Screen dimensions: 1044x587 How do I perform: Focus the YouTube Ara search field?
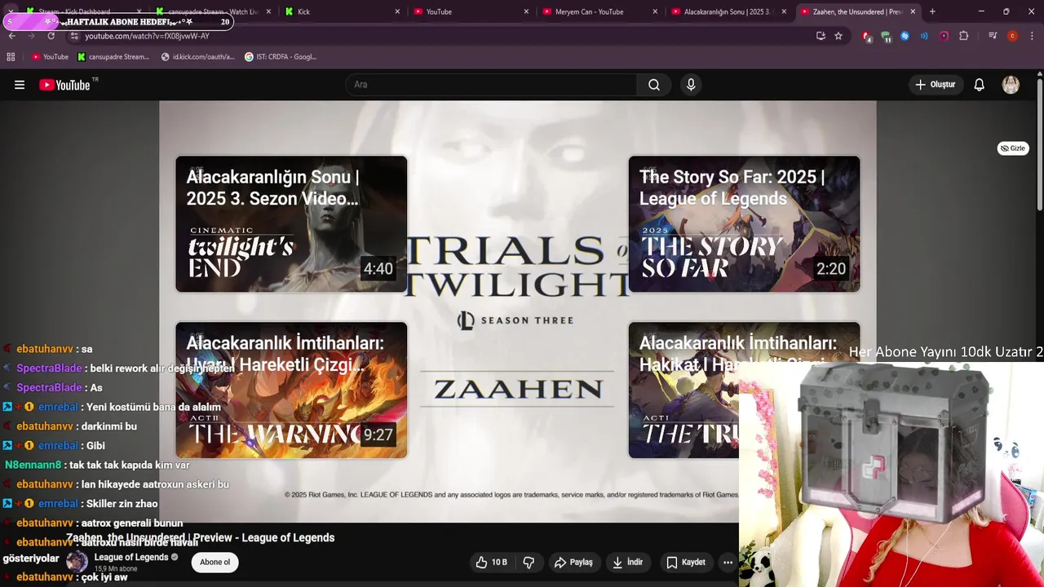491,85
